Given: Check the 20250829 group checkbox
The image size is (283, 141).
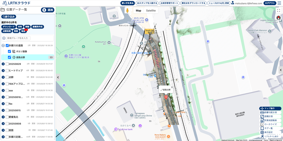Looking at the screenshot, I should point(7,64).
